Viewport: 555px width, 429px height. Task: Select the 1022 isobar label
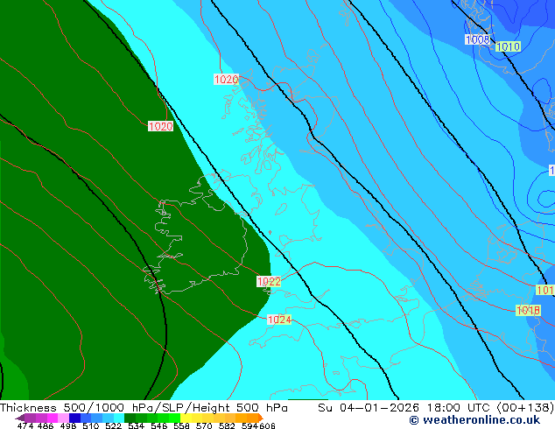click(x=269, y=282)
